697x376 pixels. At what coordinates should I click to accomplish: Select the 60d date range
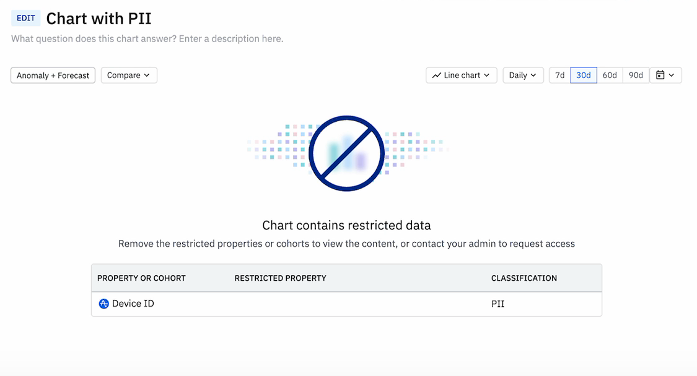coord(610,75)
